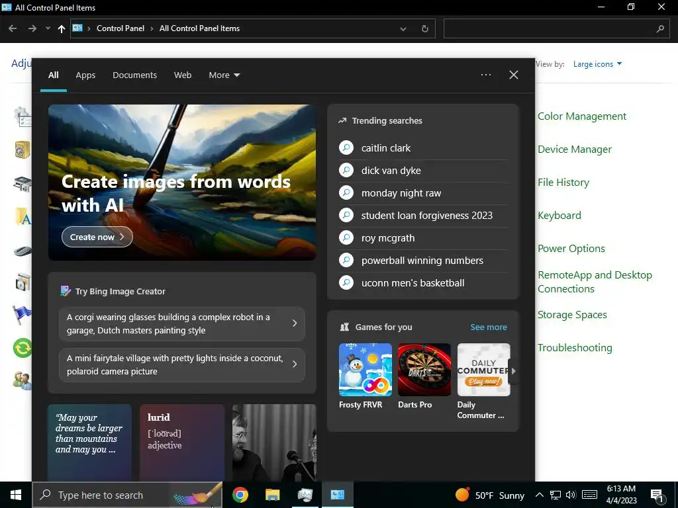Open the Daily Commuter game

[483, 382]
